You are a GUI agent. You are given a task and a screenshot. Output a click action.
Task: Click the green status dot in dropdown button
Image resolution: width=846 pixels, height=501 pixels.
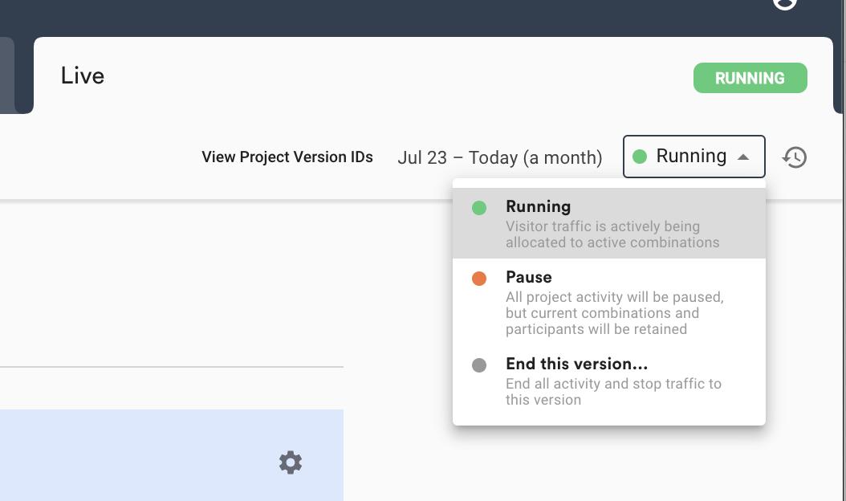point(640,157)
